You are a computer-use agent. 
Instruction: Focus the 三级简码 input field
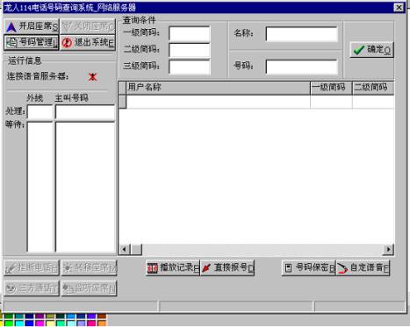click(x=190, y=67)
